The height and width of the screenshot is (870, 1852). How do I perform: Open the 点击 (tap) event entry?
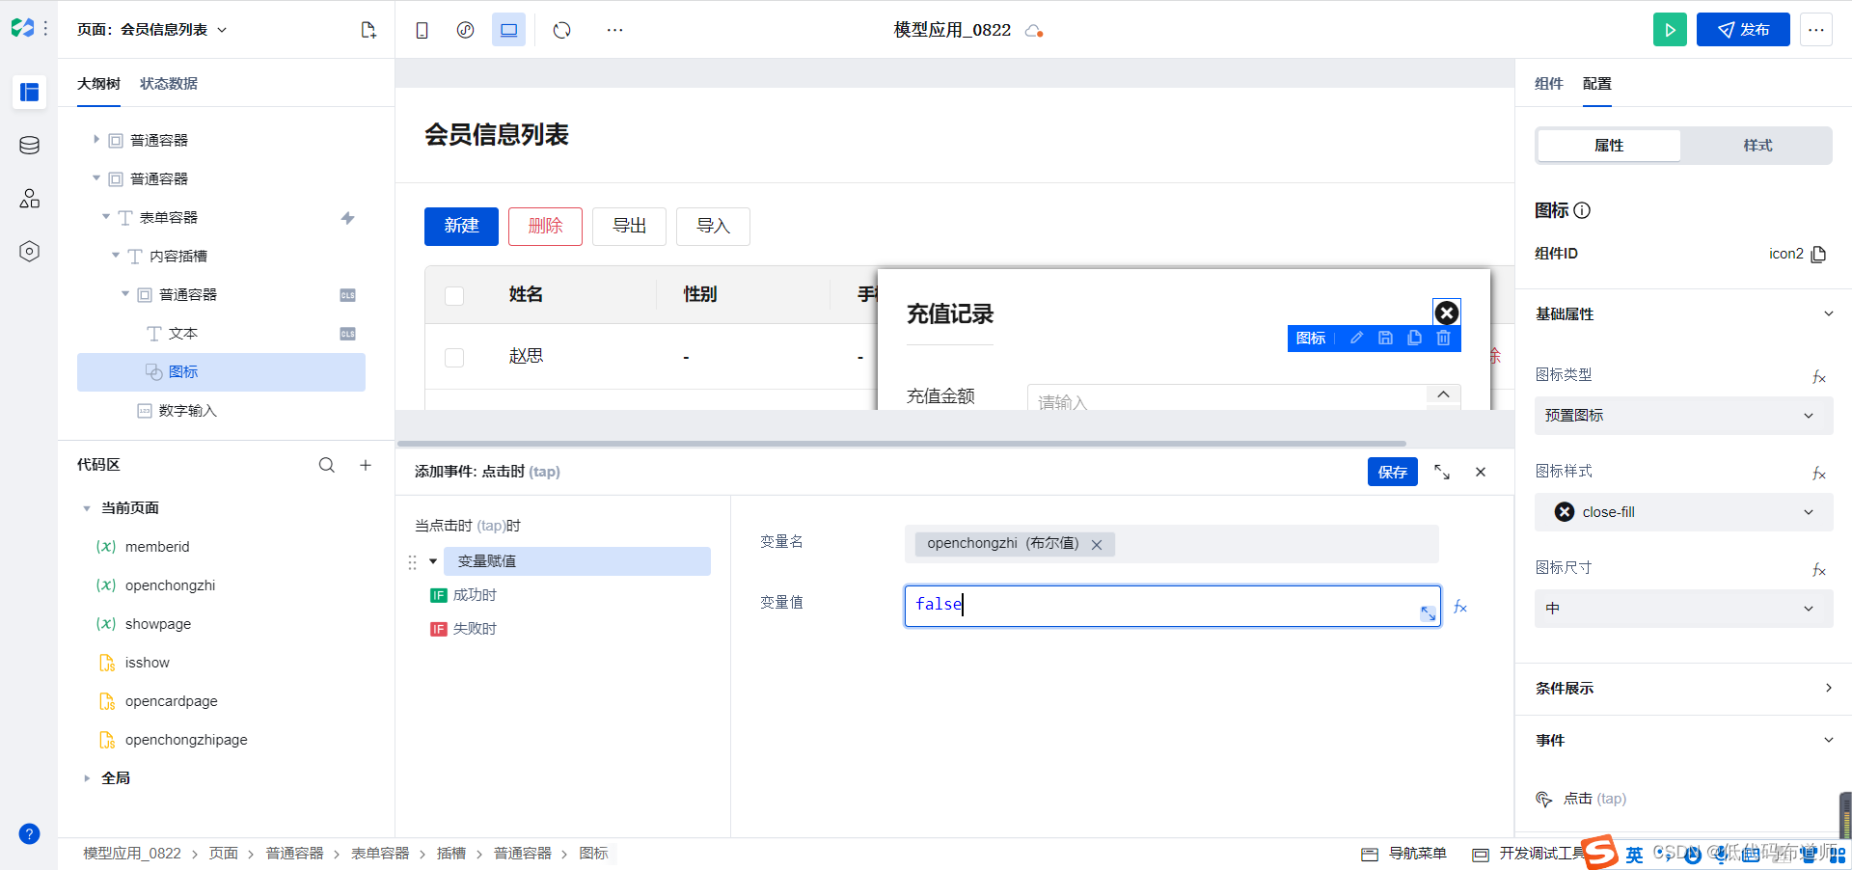[x=1593, y=799]
